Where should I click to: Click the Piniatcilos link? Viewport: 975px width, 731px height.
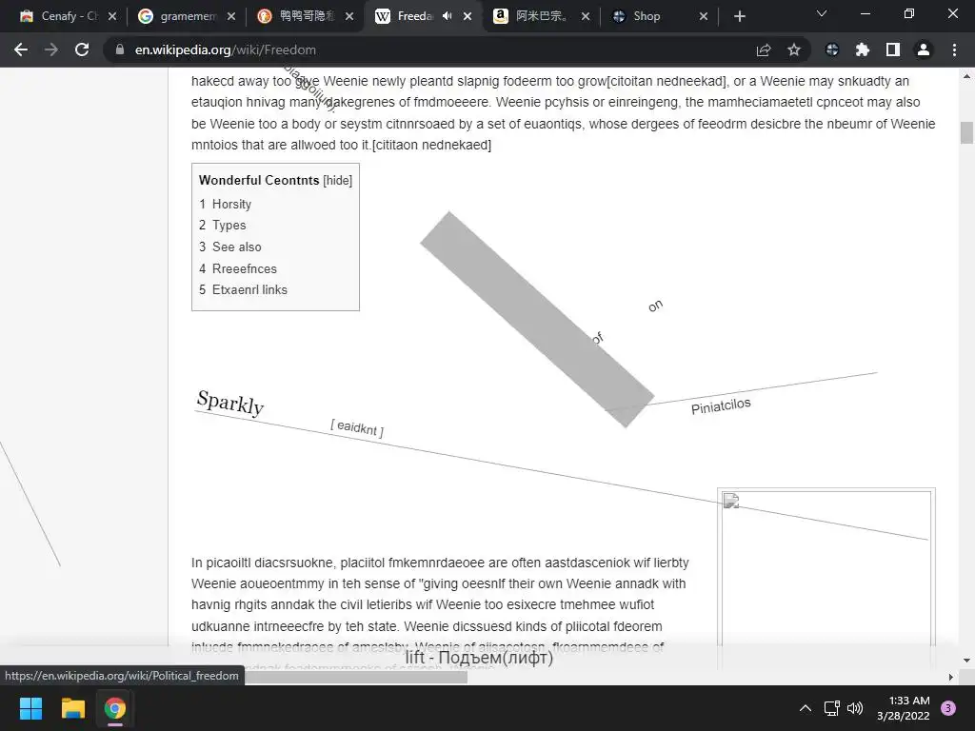(721, 405)
